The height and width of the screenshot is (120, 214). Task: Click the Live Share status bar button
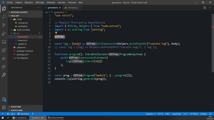23,114
